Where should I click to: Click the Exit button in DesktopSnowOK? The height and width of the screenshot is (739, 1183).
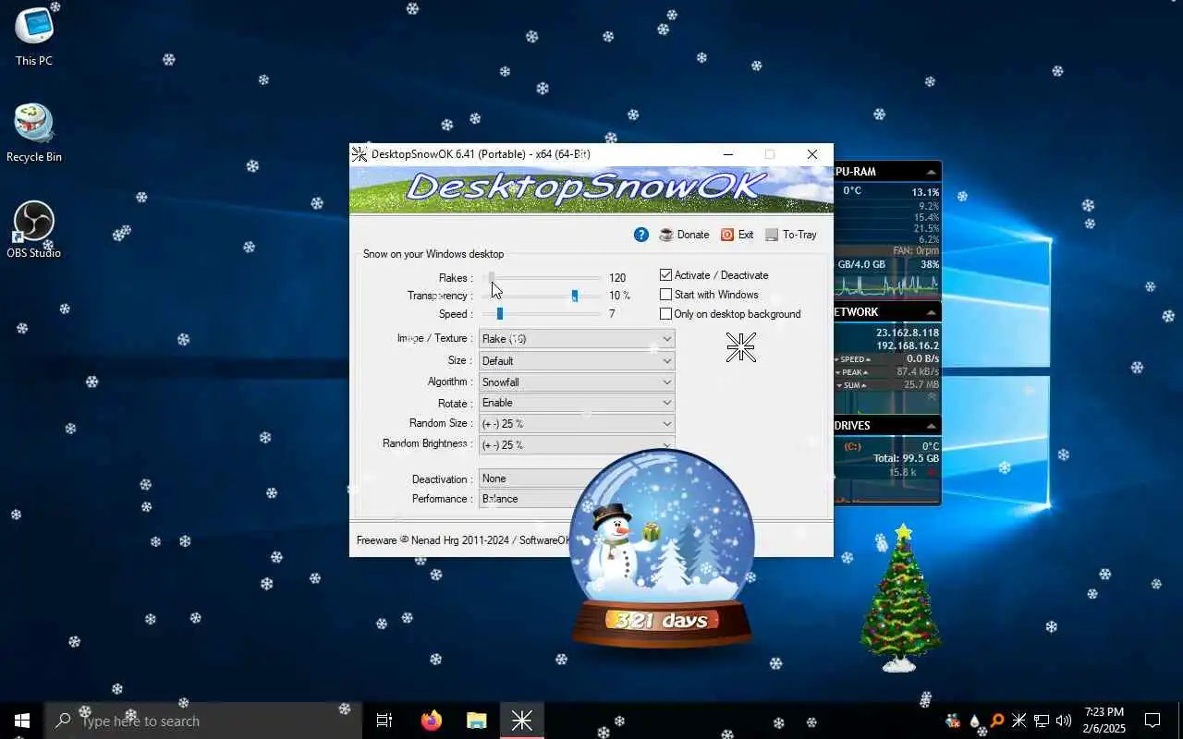point(737,235)
